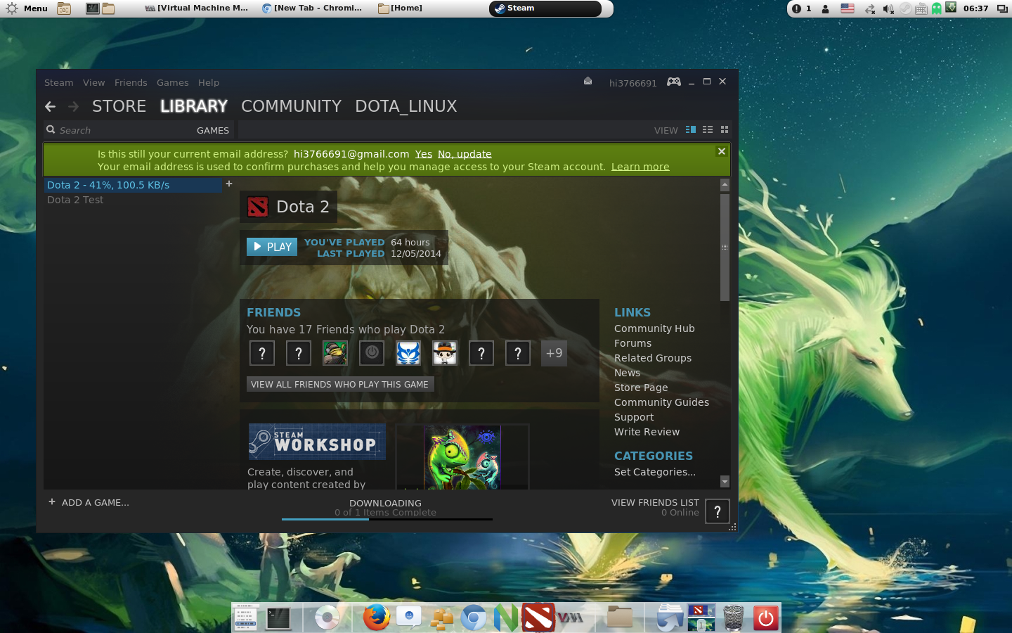
Task: Click the muted volume tray icon
Action: point(888,8)
